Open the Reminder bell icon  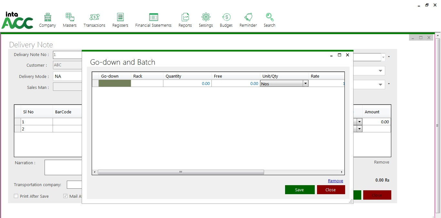[248, 17]
